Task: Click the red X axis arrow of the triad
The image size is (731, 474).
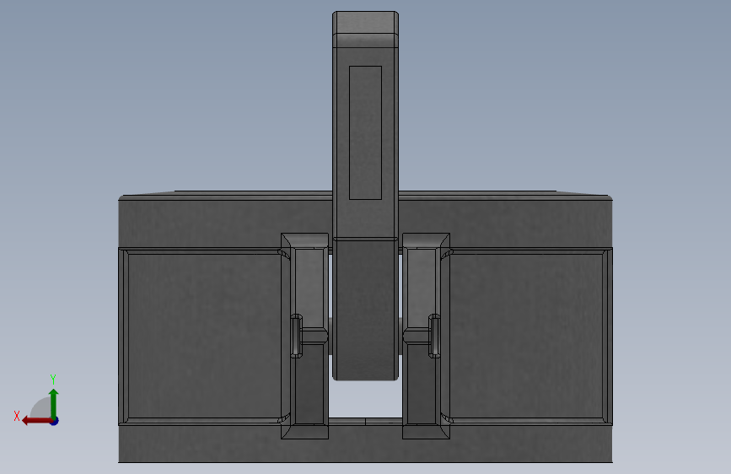Action: (36, 421)
